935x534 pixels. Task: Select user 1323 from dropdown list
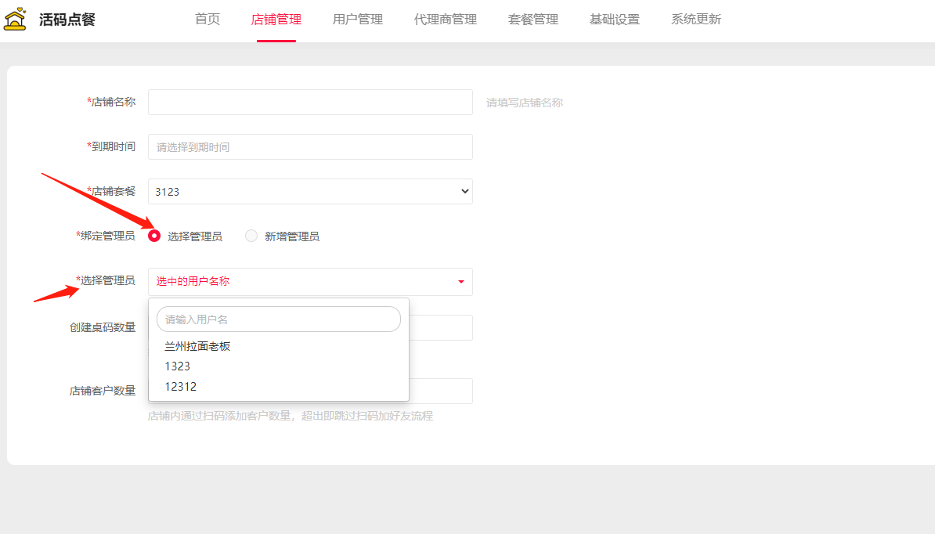(178, 366)
